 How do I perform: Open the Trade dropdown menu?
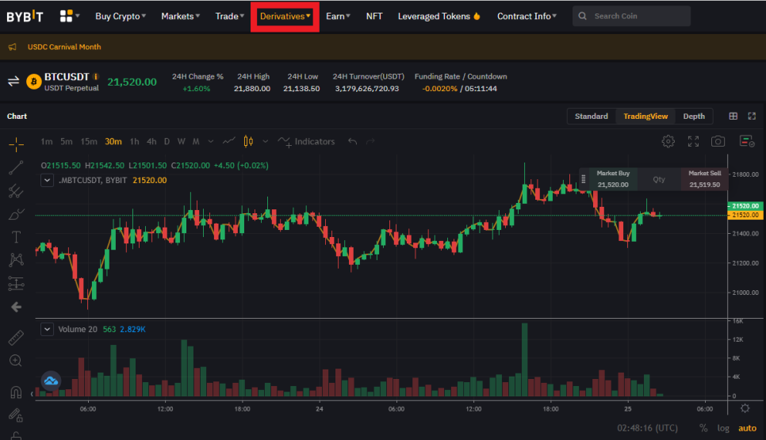pyautogui.click(x=230, y=16)
